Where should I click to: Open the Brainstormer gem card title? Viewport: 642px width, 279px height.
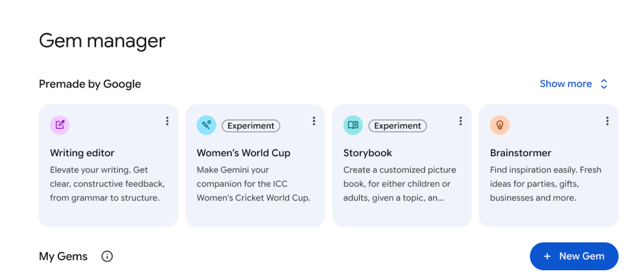[520, 152]
